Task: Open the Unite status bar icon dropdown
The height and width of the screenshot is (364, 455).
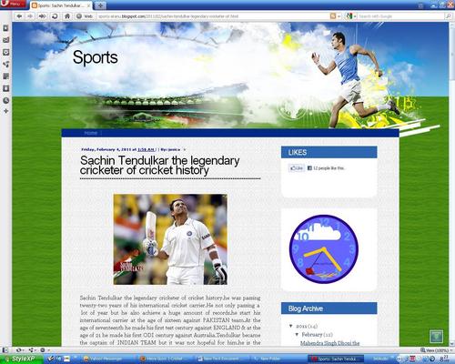Action: pos(32,350)
